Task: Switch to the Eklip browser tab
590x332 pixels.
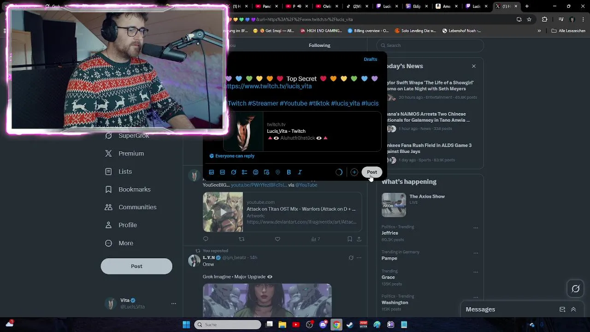Action: tap(415, 6)
